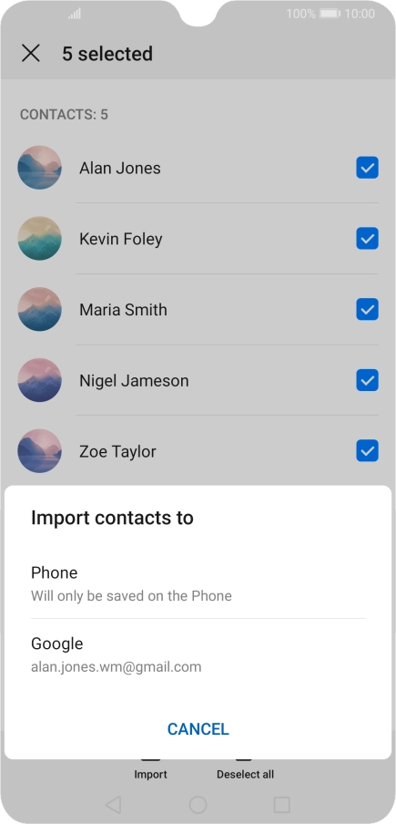Tap Zoe Taylor's avatar picture

pos(39,451)
